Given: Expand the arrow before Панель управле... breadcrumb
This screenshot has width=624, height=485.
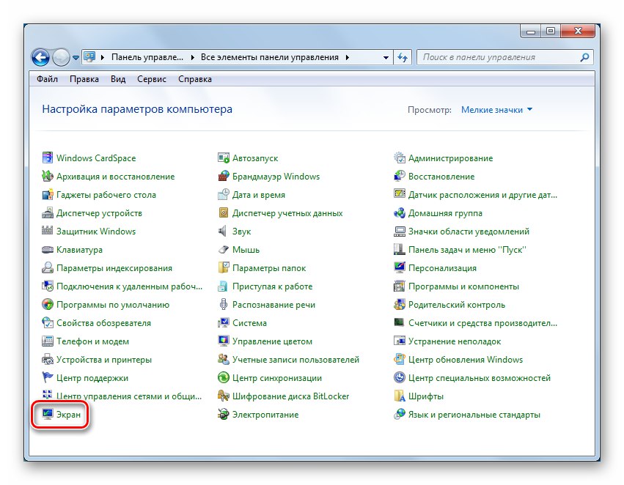Looking at the screenshot, I should pos(102,58).
